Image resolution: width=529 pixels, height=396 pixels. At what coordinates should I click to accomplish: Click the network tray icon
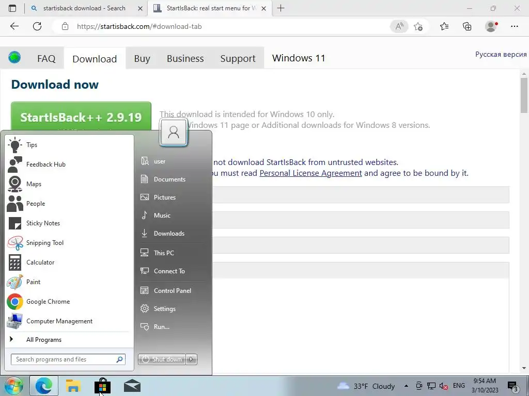[431, 386]
